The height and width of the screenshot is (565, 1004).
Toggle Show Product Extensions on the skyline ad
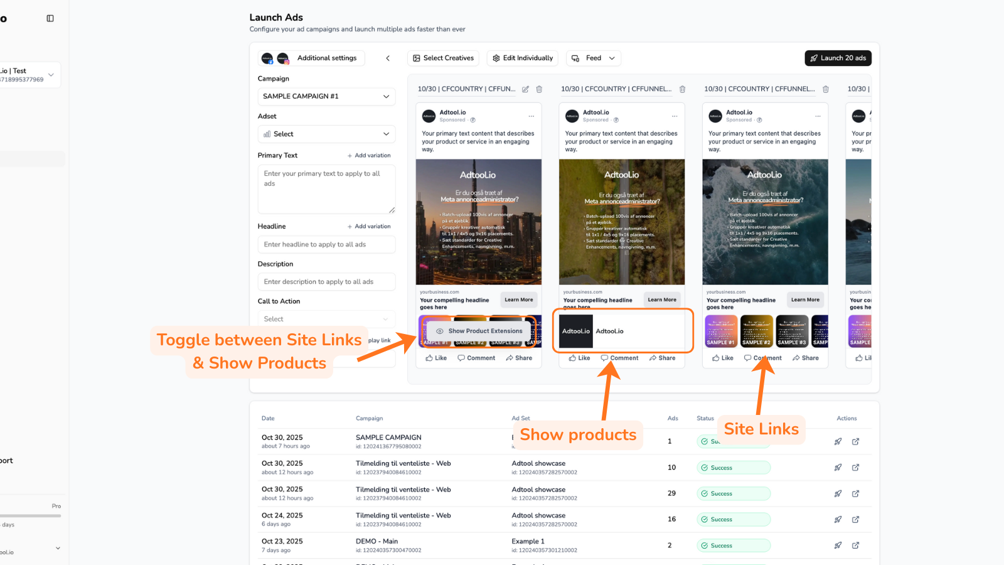tap(479, 331)
